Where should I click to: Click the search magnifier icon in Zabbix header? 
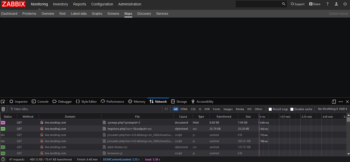pyautogui.click(x=284, y=4)
